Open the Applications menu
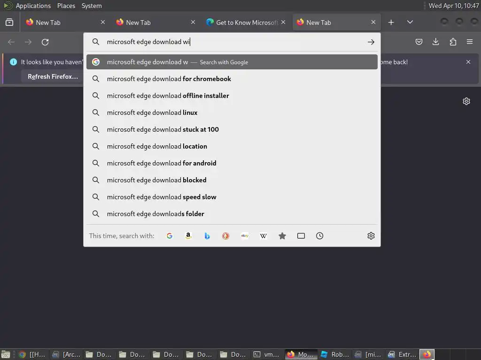481x360 pixels. click(33, 6)
